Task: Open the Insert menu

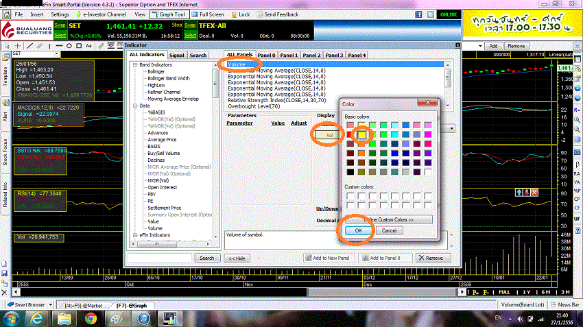Action: click(x=37, y=14)
